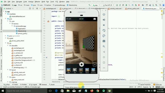
Task: Lower volume using emulator sidebar icon
Action: [104, 25]
